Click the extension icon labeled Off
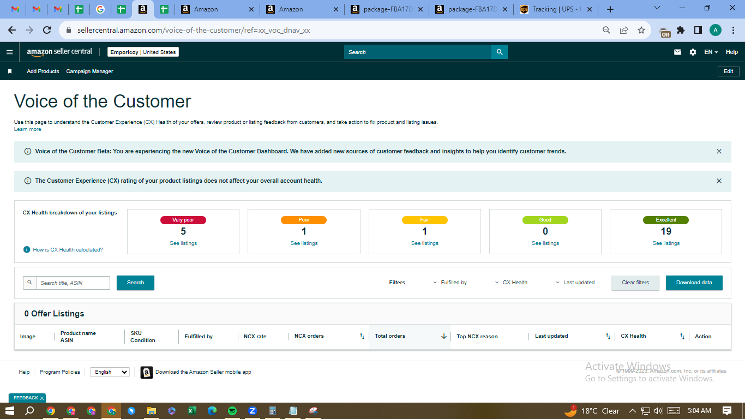 point(664,32)
